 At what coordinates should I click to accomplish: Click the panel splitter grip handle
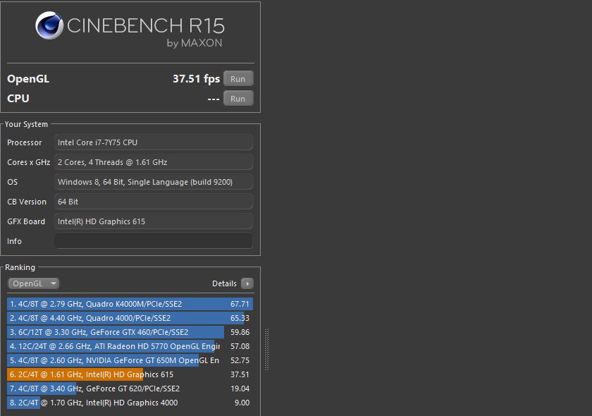[266, 349]
